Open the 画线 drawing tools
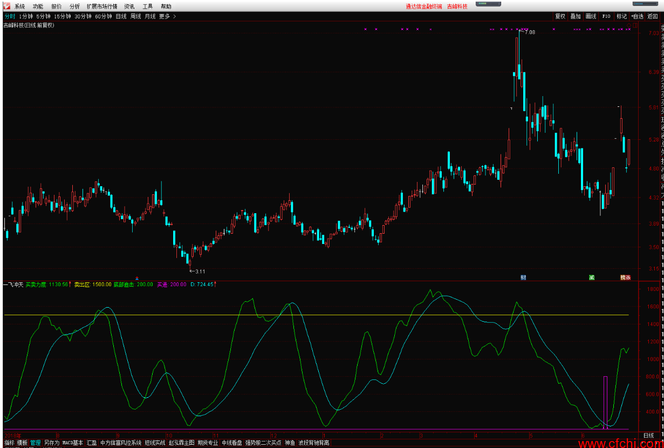 (591, 16)
